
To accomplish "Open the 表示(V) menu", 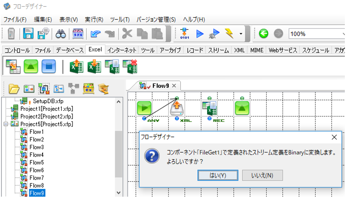I will coord(69,20).
